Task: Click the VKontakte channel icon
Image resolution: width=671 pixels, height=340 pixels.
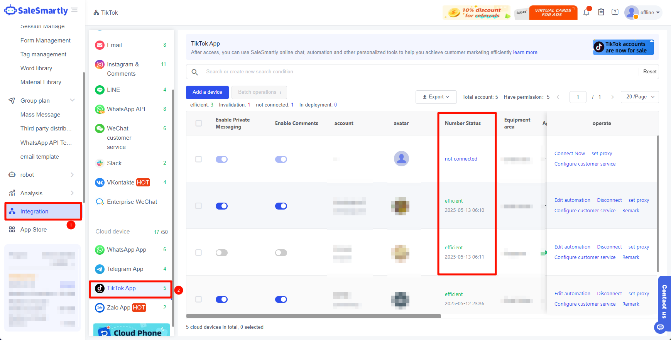Action: (x=100, y=183)
